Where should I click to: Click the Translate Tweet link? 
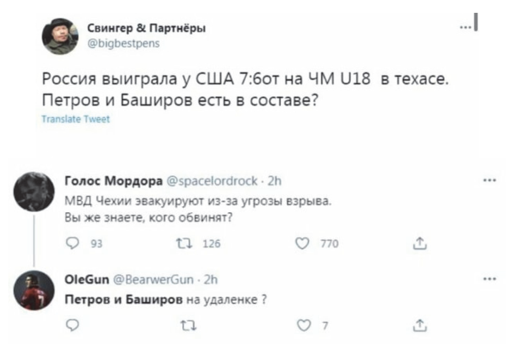click(76, 119)
